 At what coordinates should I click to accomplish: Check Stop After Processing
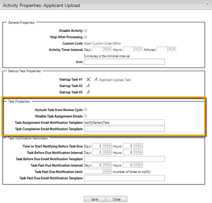point(85,37)
